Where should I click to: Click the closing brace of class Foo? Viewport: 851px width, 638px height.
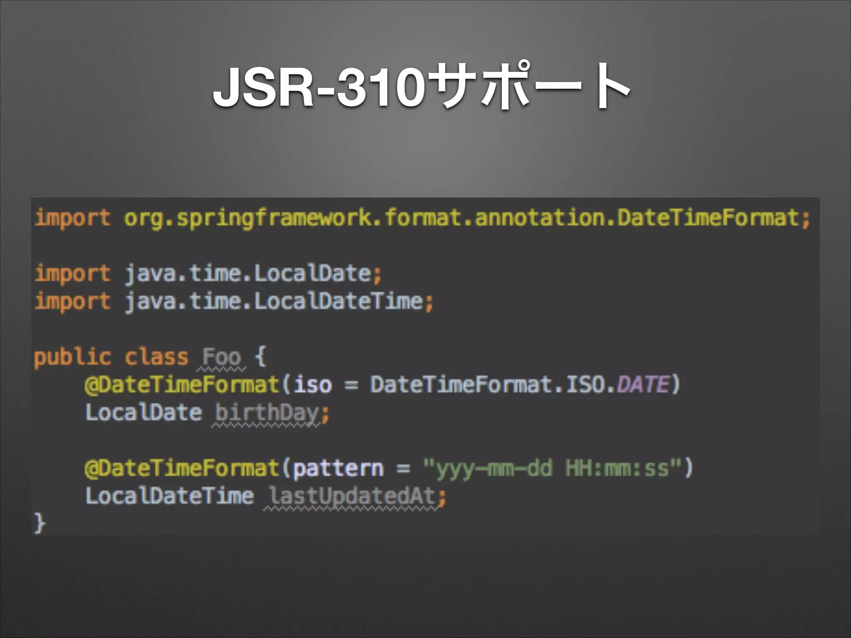pos(39,523)
